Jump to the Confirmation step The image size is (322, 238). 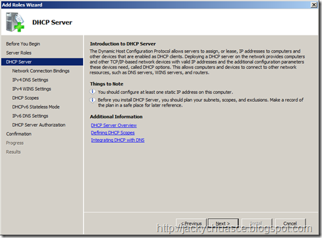pos(18,133)
